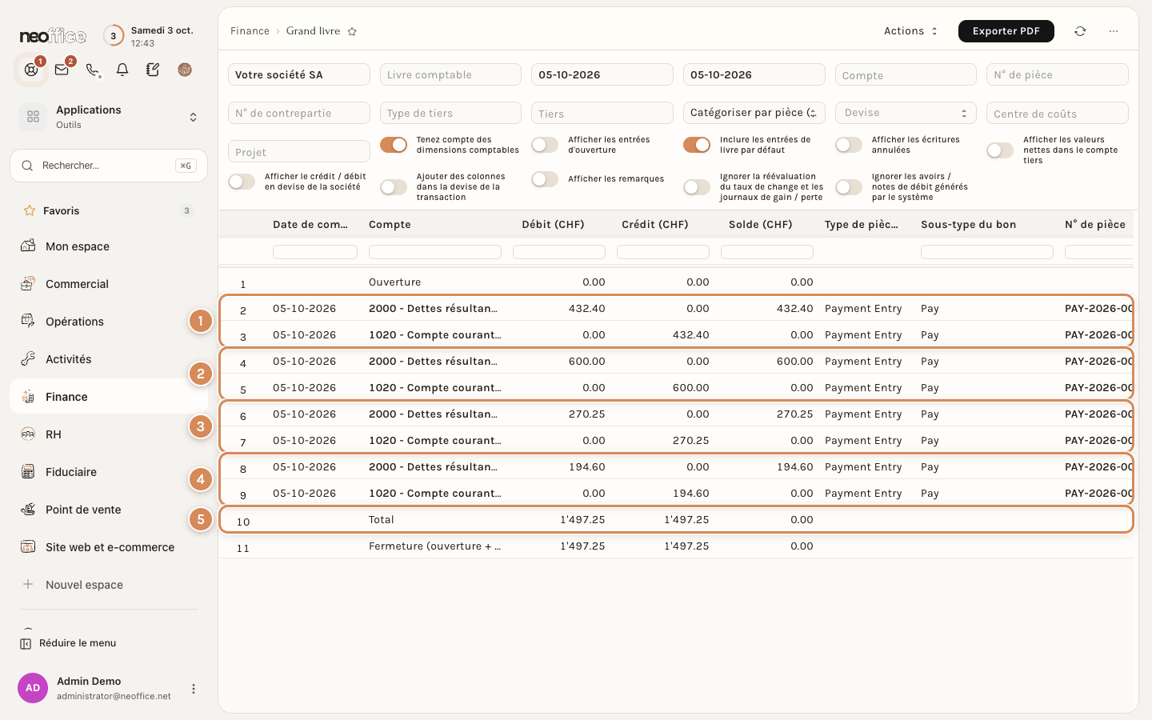
Task: Open the support icon with badge 1
Action: (31, 70)
